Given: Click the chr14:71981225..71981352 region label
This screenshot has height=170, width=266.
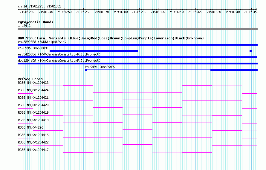Looking at the screenshot, I should [39, 7].
